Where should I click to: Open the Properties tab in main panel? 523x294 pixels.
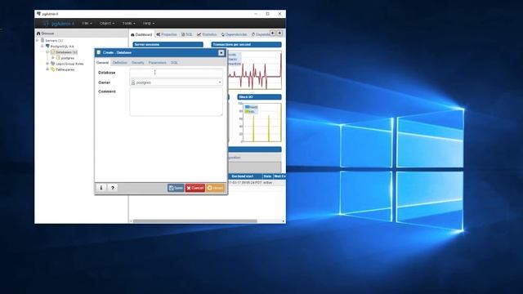(167, 34)
